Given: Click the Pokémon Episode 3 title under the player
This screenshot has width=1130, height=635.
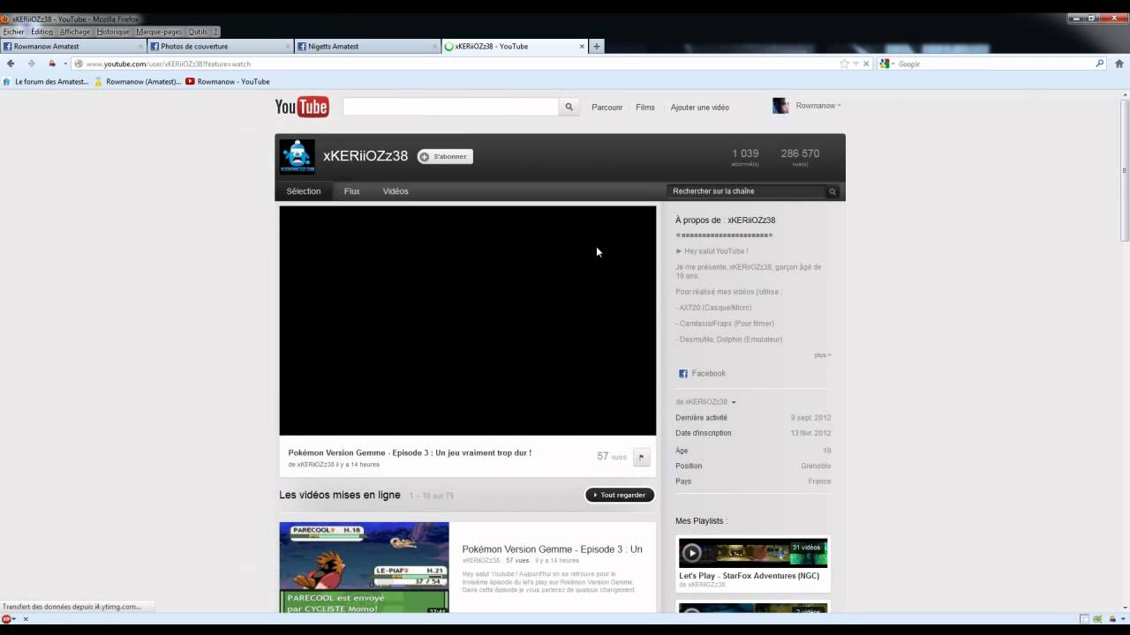Looking at the screenshot, I should click(410, 453).
